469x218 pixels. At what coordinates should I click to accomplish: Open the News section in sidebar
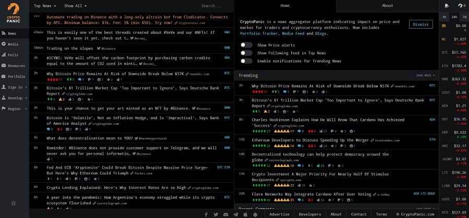pos(15,33)
